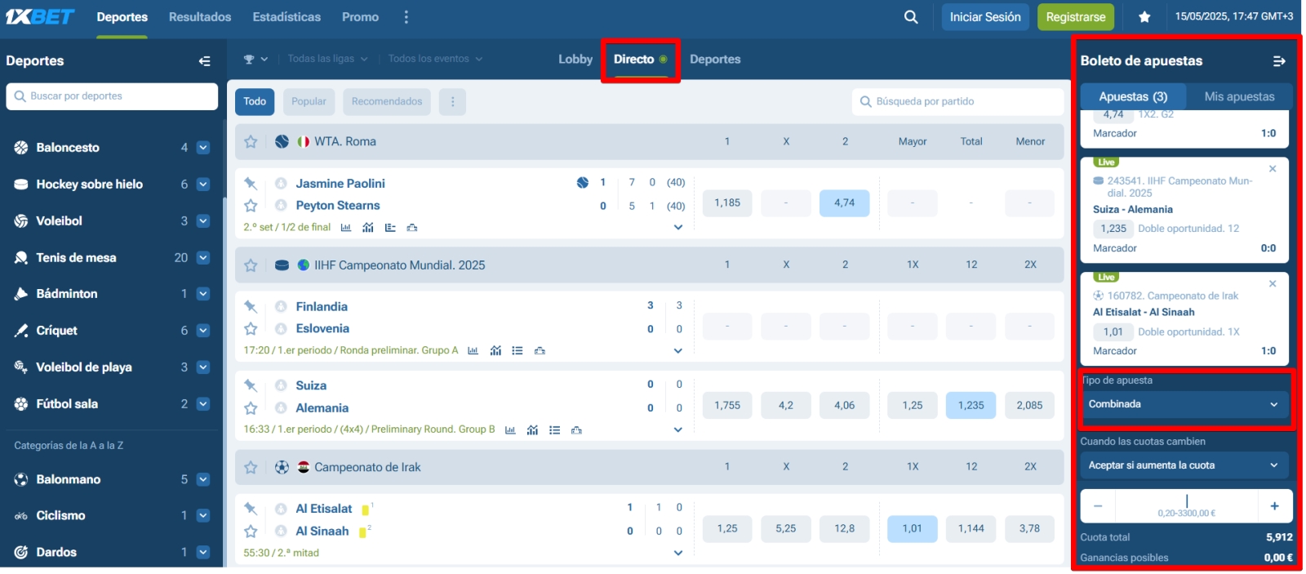The height and width of the screenshot is (574, 1306).
Task: Collapse the Boleto de apuestas panel
Action: 1279,61
